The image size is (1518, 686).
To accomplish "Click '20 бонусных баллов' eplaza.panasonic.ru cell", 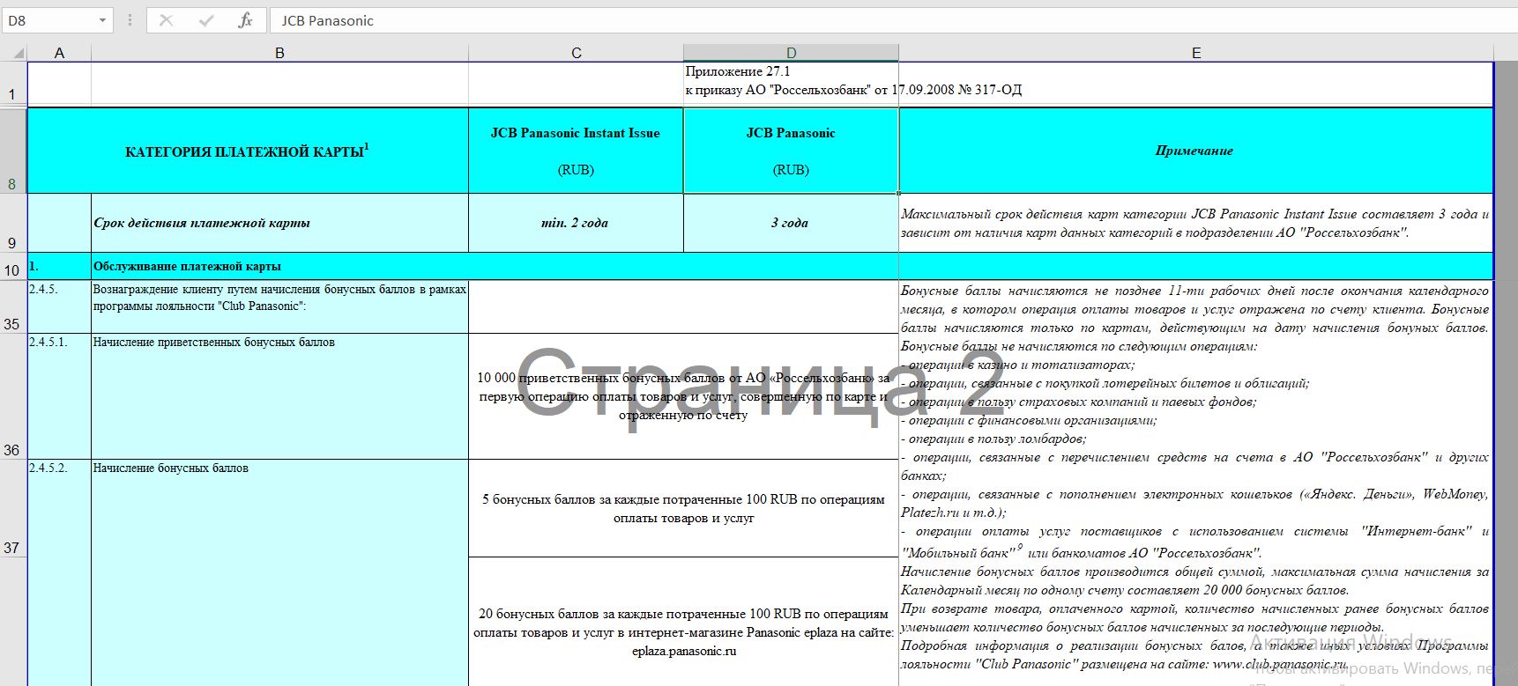I will pyautogui.click(x=683, y=623).
